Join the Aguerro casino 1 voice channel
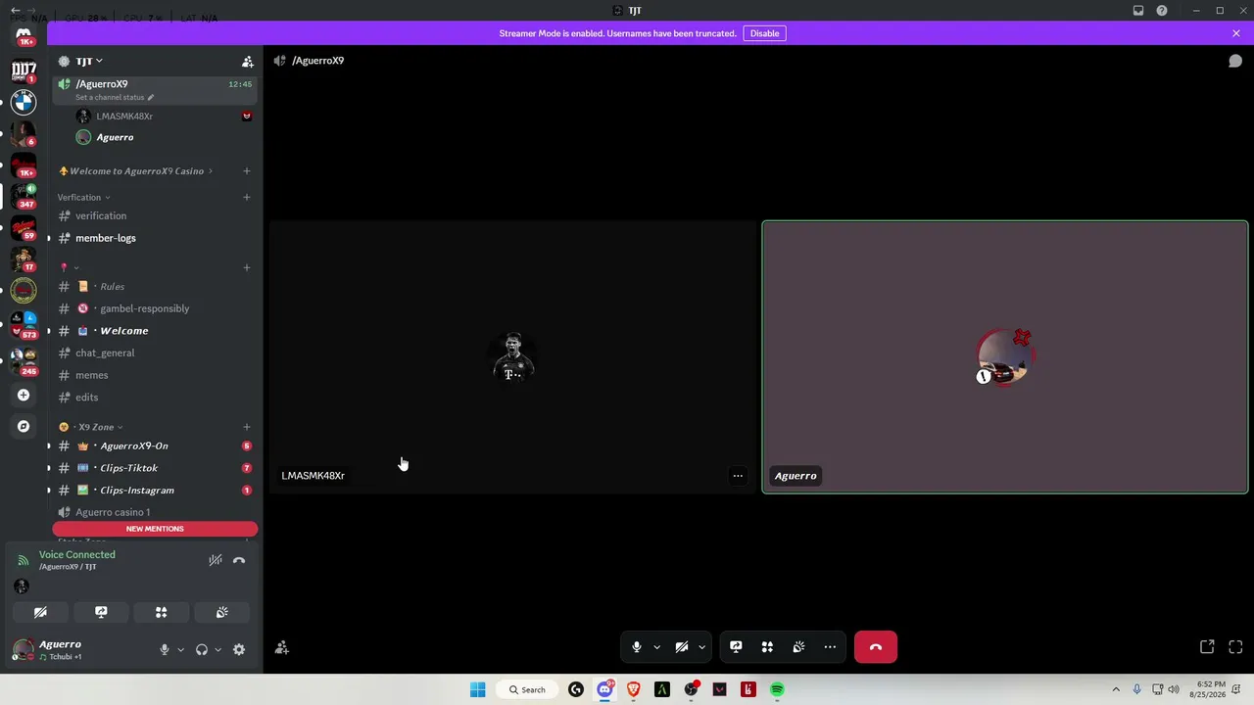This screenshot has width=1254, height=705. pos(154,512)
